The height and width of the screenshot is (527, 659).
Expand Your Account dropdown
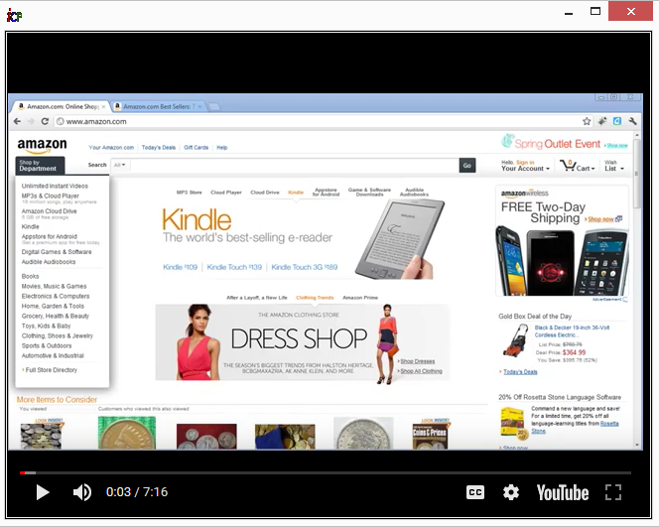point(525,166)
